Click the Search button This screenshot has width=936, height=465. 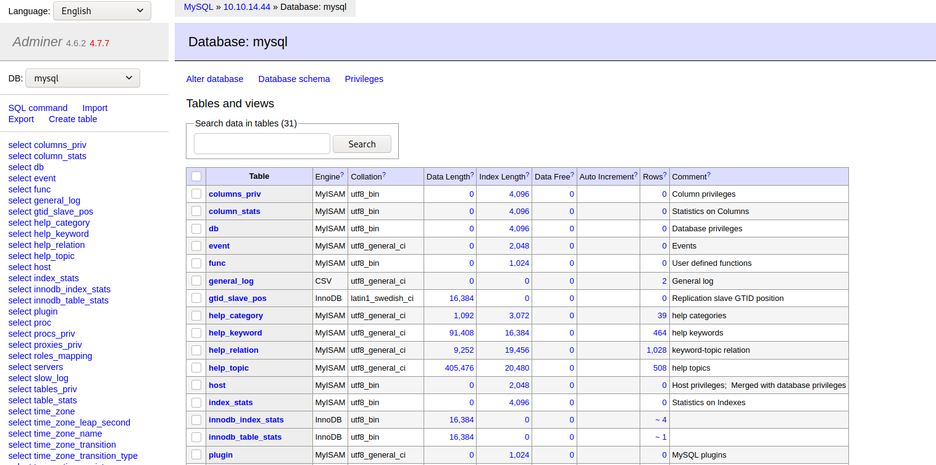tap(362, 144)
